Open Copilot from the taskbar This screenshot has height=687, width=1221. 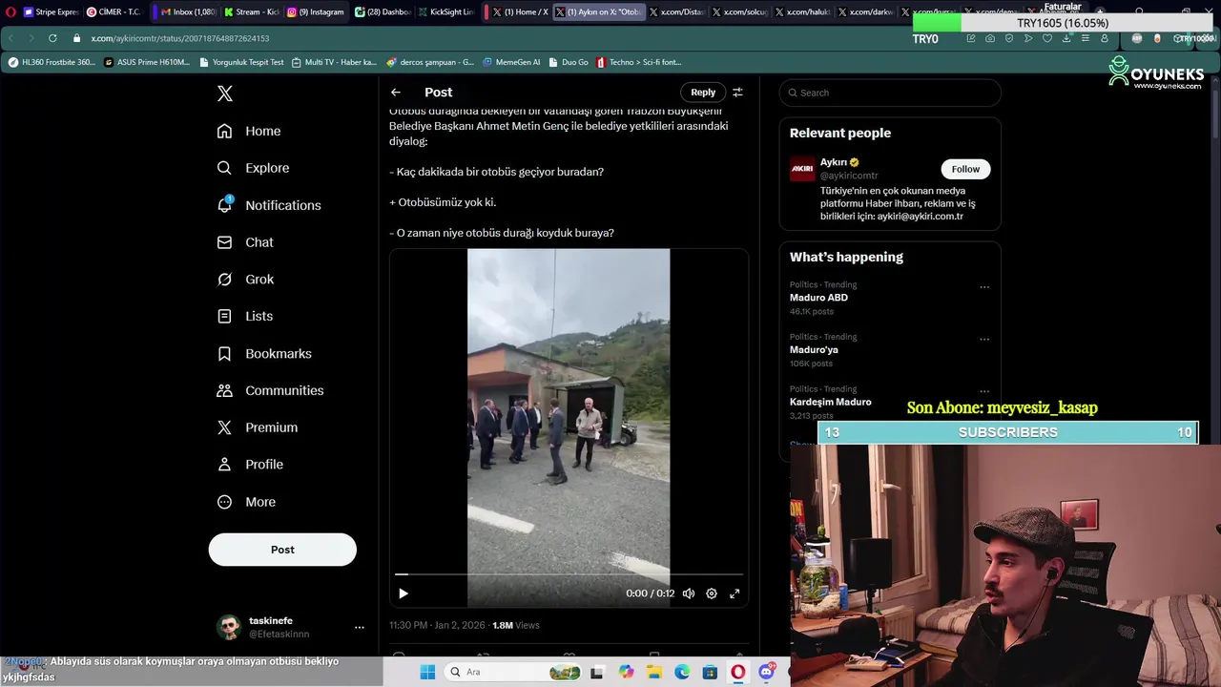click(x=626, y=672)
